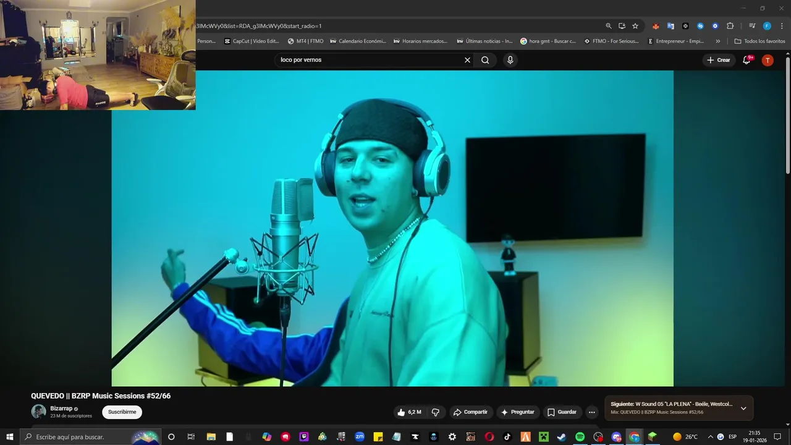Open the Entrepreneur bookmark
791x445 pixels.
click(676, 41)
